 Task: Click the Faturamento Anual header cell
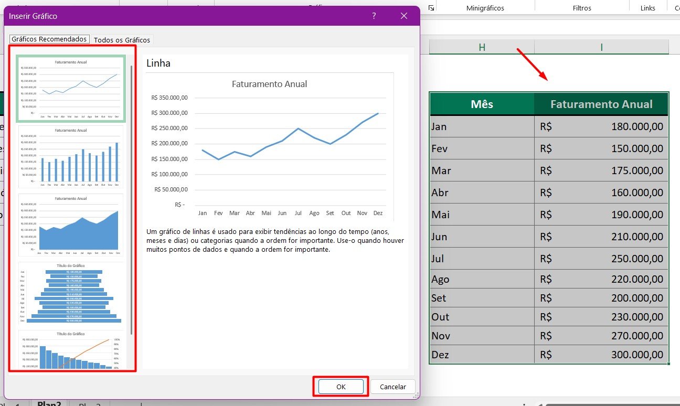coord(601,104)
